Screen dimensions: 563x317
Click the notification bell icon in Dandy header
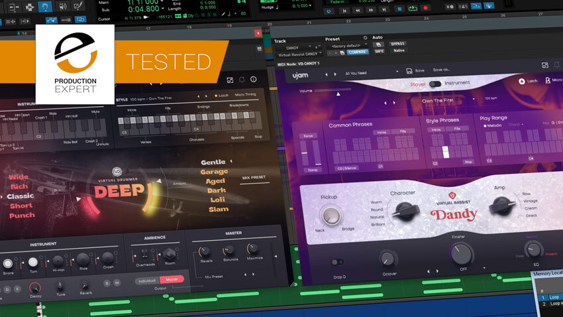(557, 65)
